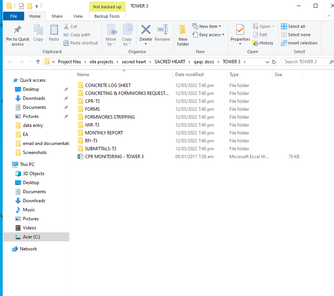Click Invert selection
Viewport: 334px width, 296px height.
pos(299,43)
